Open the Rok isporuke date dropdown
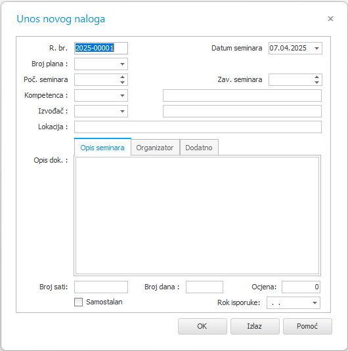Image resolution: width=348 pixels, height=351 pixels. (x=315, y=303)
